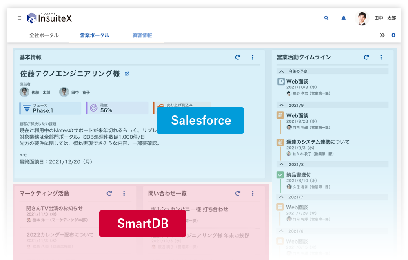Show more tabs double-chevron
408x260 pixels.
click(382, 35)
